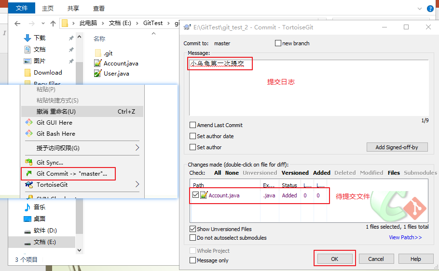
Task: Click the User.java file icon in Explorer
Action: [x=98, y=73]
